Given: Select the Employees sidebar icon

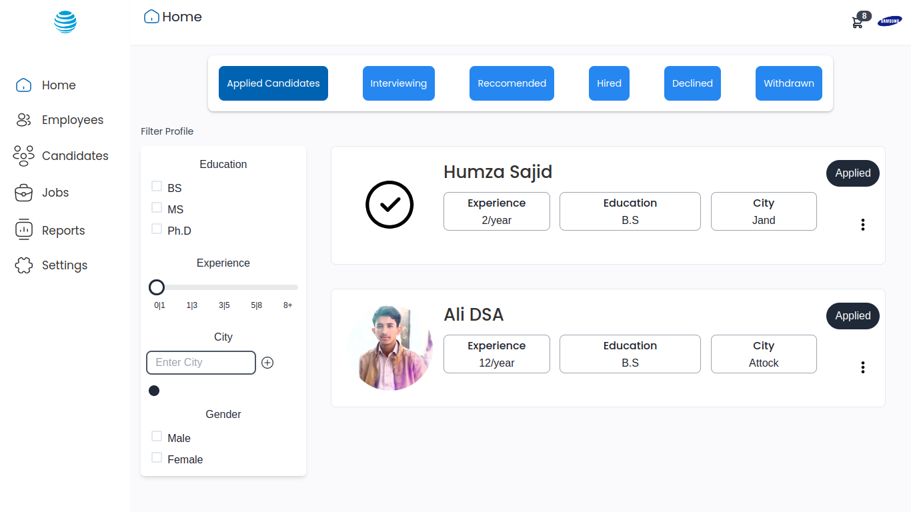Looking at the screenshot, I should point(23,120).
